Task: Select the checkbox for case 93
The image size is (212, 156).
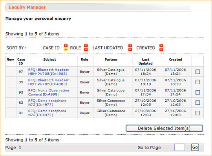Action: [197, 92]
